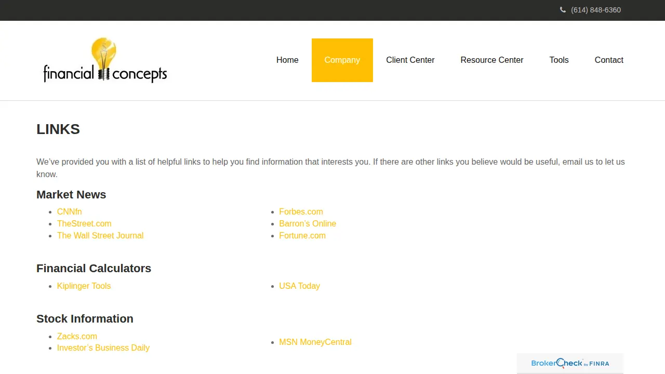Image resolution: width=665 pixels, height=374 pixels.
Task: Click the LINKS page heading
Action: click(x=58, y=129)
